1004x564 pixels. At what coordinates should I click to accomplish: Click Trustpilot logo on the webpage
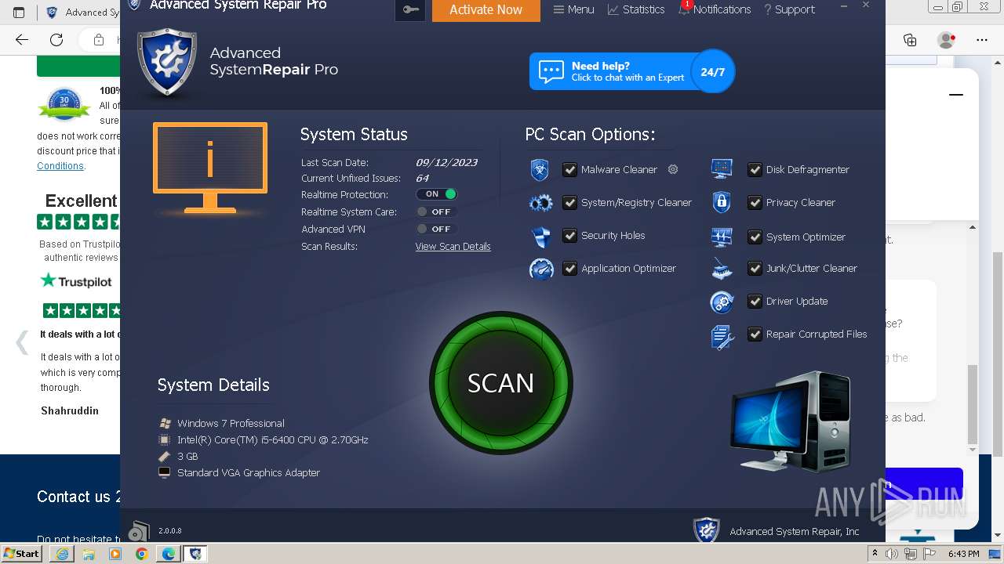point(77,280)
